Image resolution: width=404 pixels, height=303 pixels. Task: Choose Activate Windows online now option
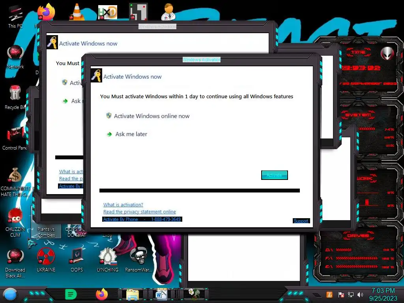(x=151, y=116)
